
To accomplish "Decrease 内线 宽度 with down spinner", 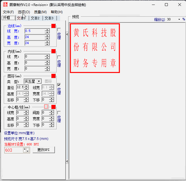I will [x=47, y=70].
